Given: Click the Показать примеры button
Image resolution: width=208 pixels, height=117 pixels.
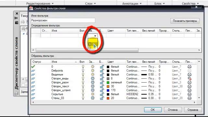Looking at the screenshot, I should [185, 21].
